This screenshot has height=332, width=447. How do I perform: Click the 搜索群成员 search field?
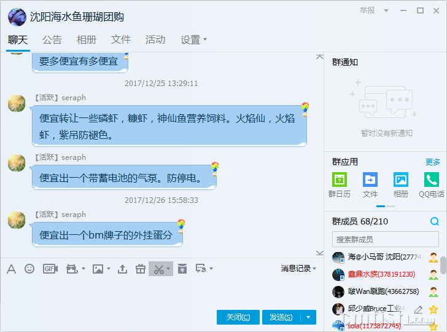(x=385, y=239)
